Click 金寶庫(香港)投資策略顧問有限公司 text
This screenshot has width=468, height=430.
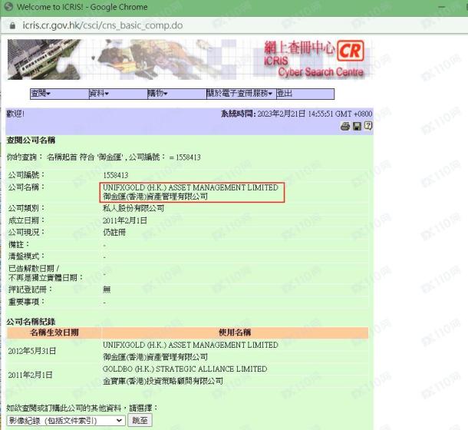tap(163, 381)
